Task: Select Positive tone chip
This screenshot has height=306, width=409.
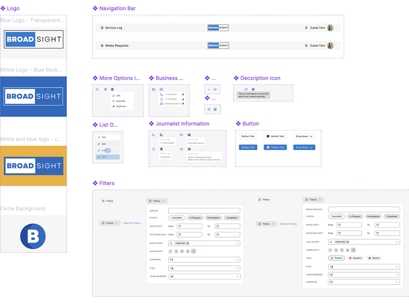Action: 336,258
